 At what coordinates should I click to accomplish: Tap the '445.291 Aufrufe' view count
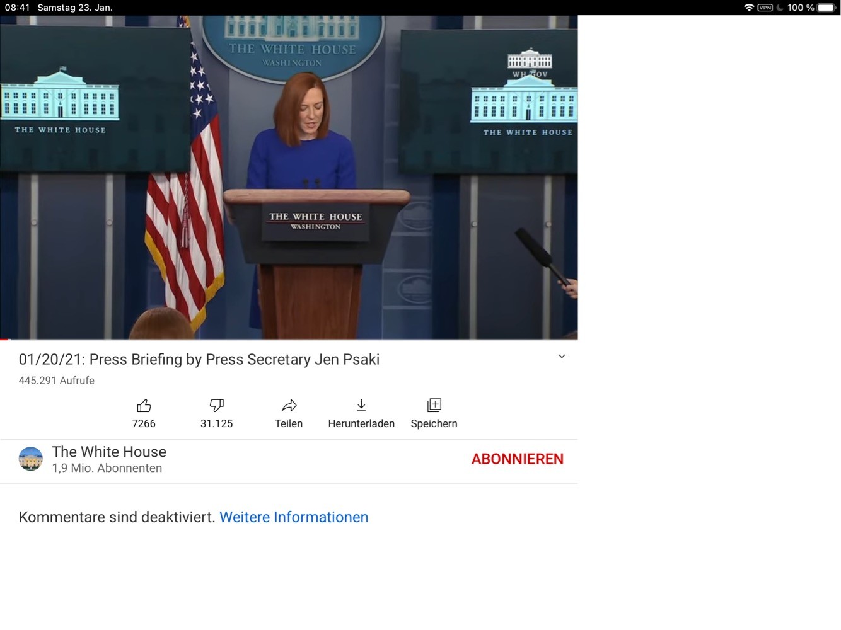57,381
